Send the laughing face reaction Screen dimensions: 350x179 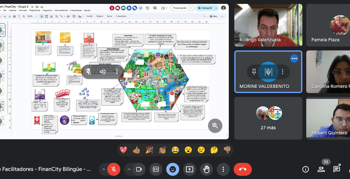pos(175,150)
